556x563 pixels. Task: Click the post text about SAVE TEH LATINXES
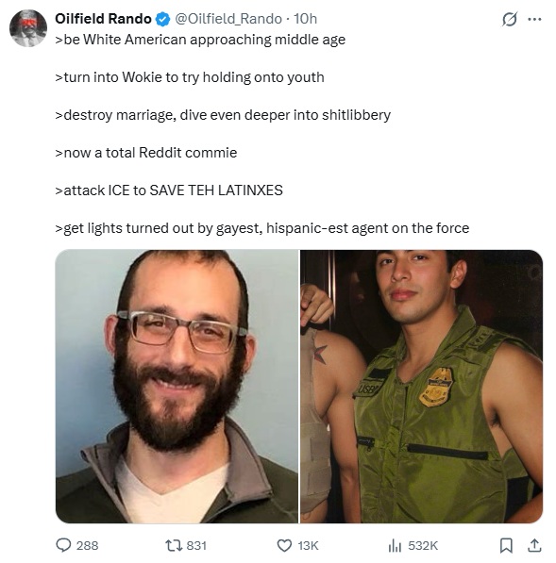tap(169, 190)
